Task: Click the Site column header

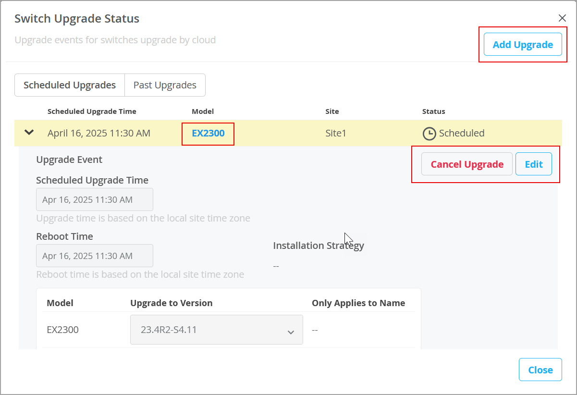Action: [x=332, y=111]
